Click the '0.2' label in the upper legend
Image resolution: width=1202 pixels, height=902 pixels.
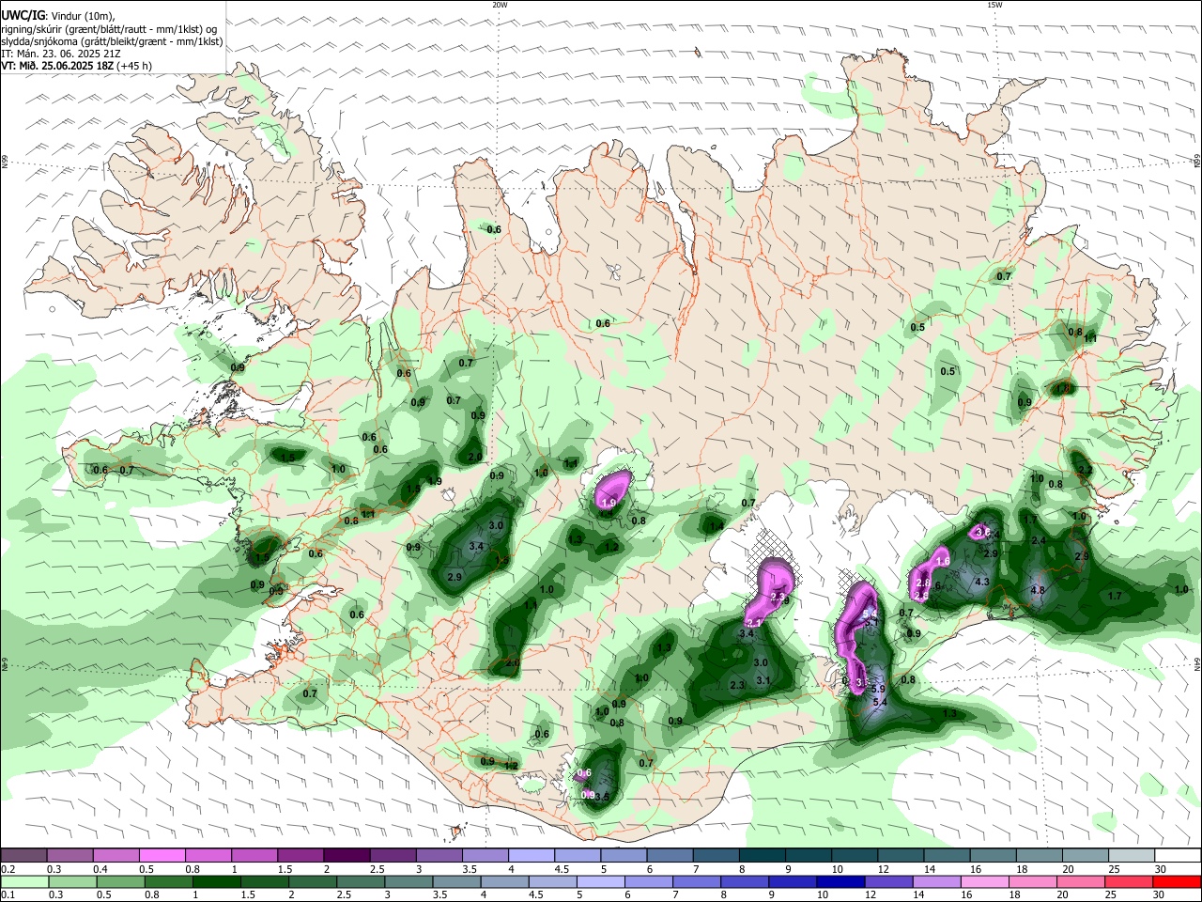pos(8,869)
